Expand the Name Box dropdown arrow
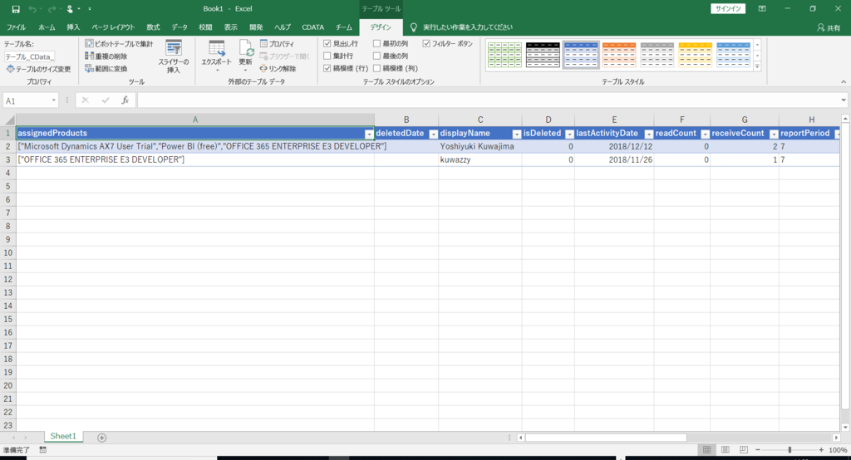Viewport: 851px width, 460px height. point(54,100)
